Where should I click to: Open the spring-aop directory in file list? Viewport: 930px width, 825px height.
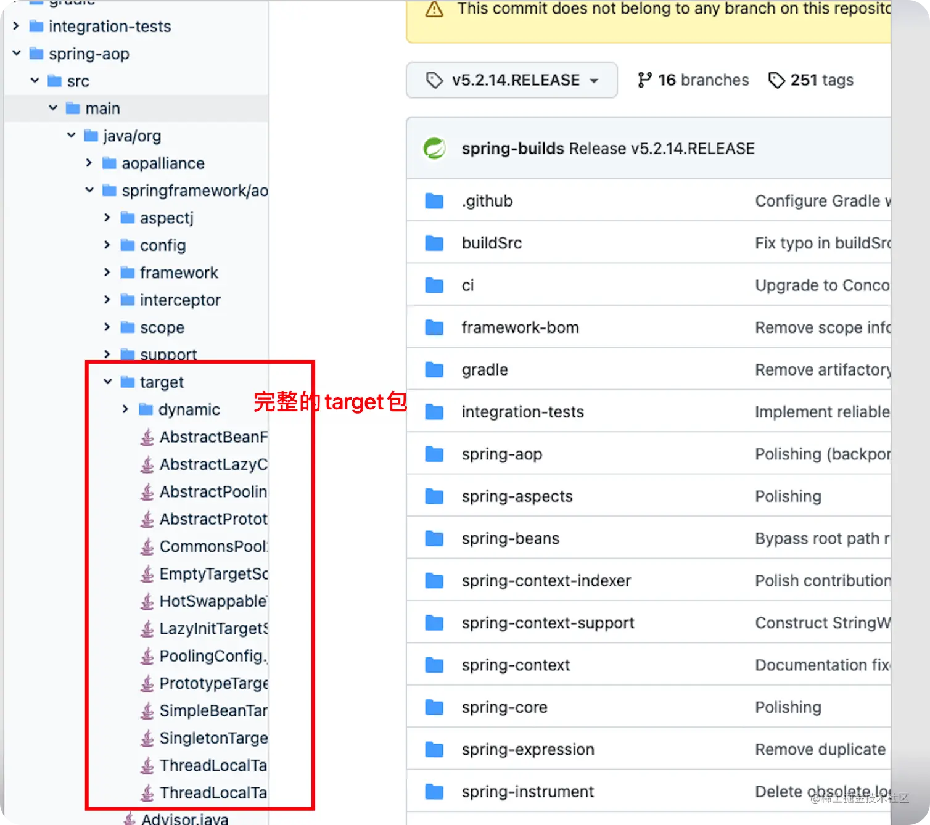click(502, 454)
